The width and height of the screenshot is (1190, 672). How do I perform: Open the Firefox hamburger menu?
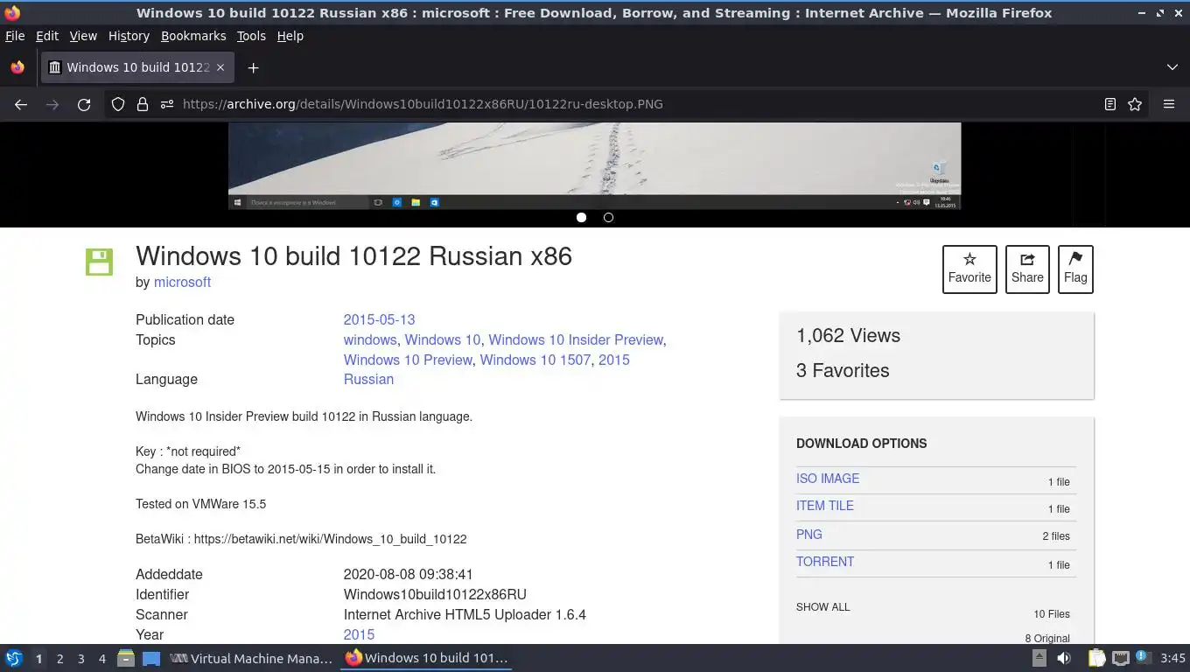(x=1169, y=104)
